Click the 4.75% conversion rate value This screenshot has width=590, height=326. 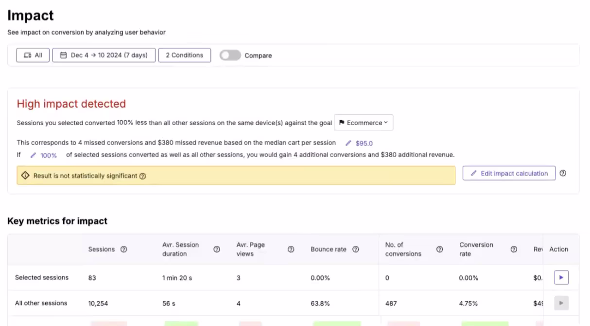[469, 303]
